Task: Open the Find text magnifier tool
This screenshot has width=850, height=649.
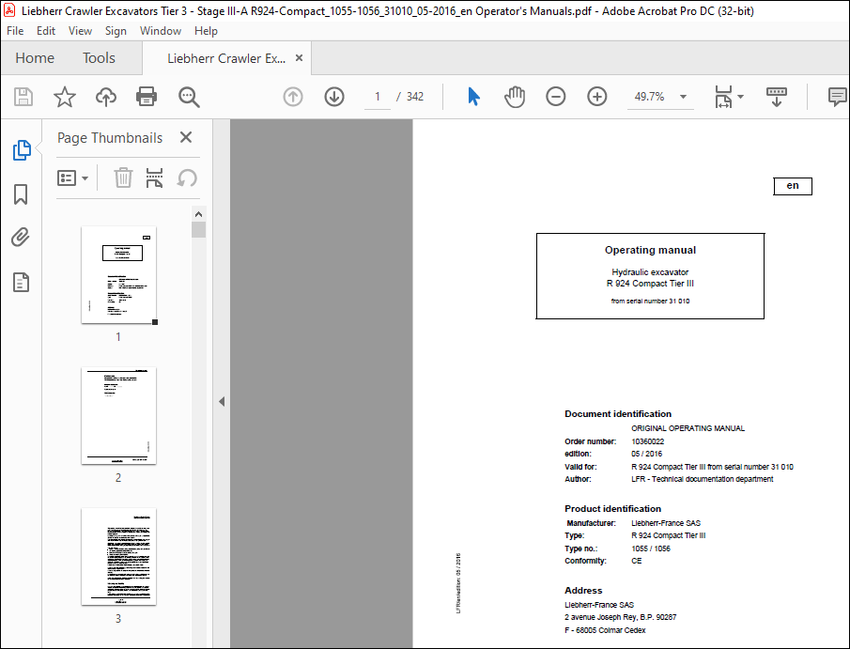Action: pos(189,97)
